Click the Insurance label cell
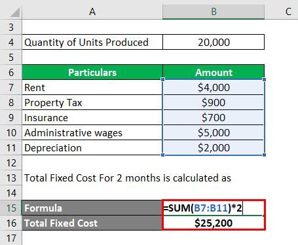Viewport: 298px width, 245px height. (92, 118)
